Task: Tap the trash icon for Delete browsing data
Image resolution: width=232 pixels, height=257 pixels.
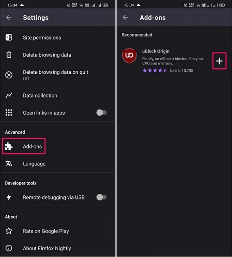Action: tap(9, 55)
